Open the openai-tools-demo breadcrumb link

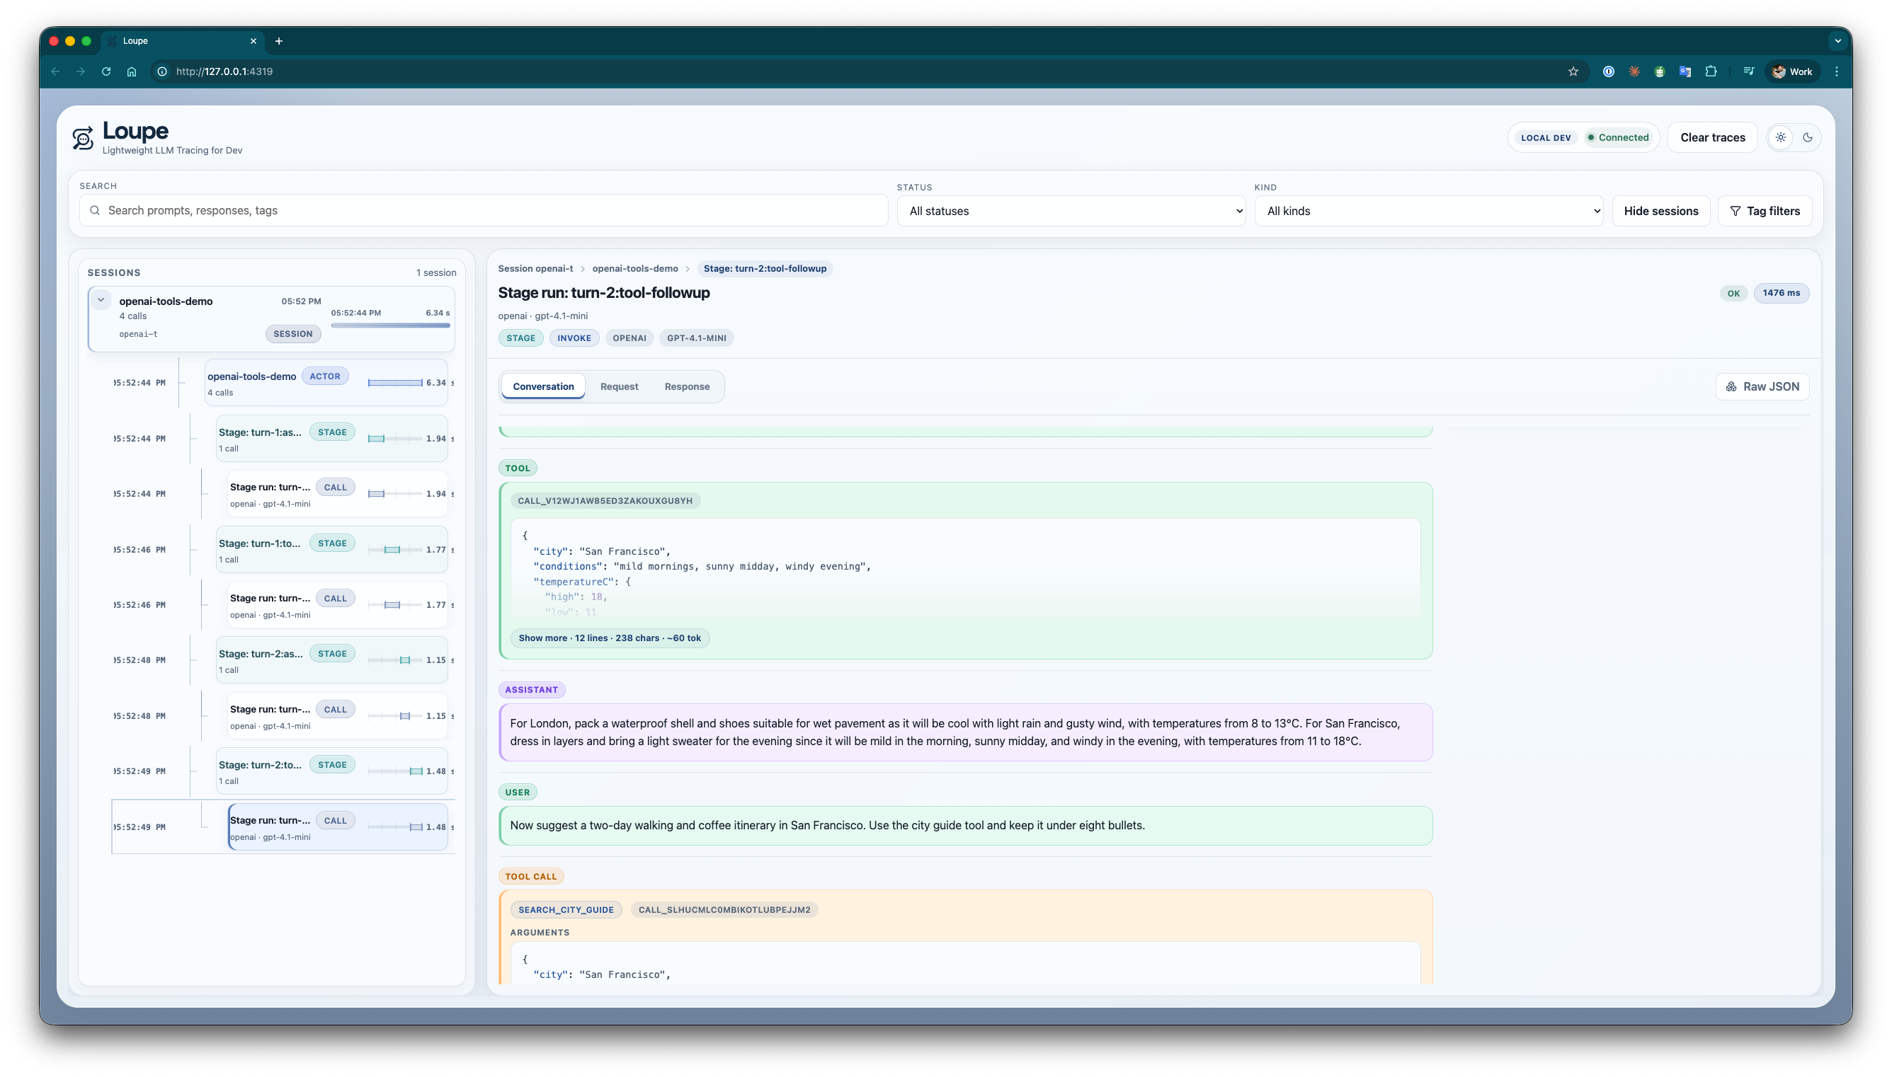pos(636,268)
